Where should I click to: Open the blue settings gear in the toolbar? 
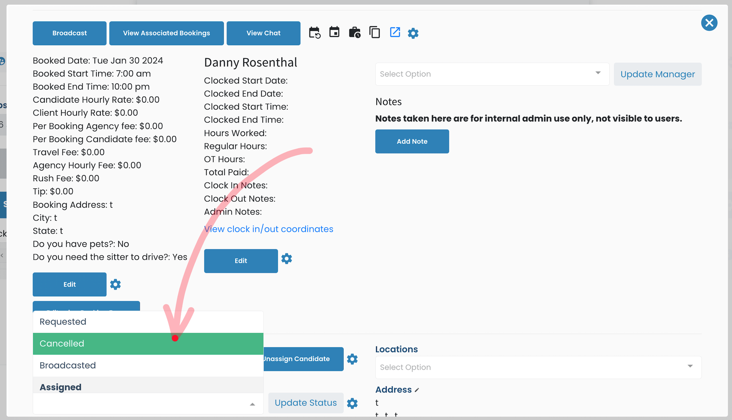click(413, 33)
